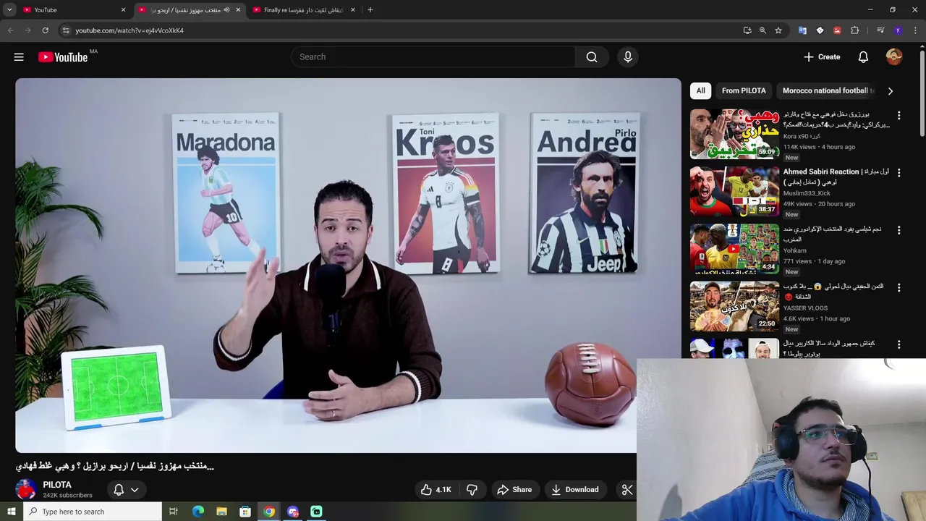
Task: Launch Microsoft Edge from taskbar
Action: click(x=197, y=512)
